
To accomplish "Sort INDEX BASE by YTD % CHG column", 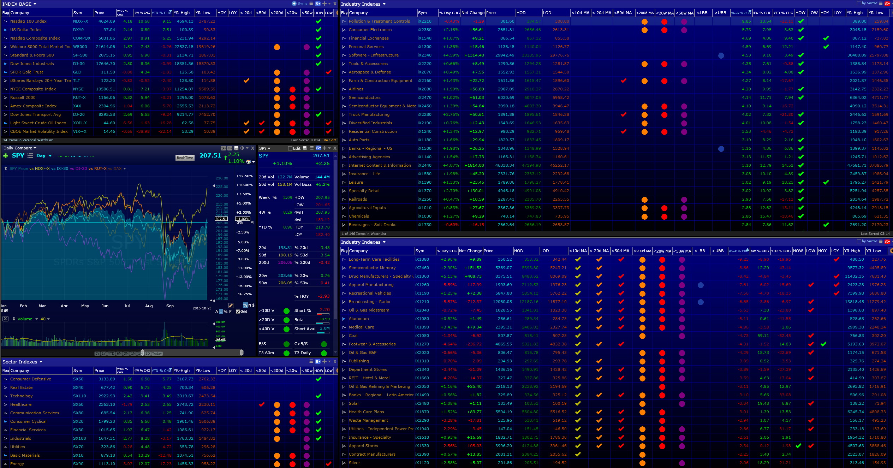I will tap(162, 13).
